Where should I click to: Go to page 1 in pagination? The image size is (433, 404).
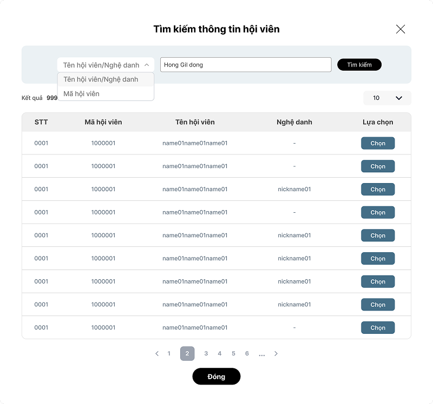coord(169,354)
